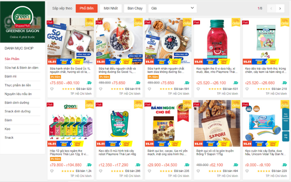Click free shipping truck icon on Leibniz Zoo item
Image resolution: width=291 pixels, height=182 pixels.
tap(187, 165)
